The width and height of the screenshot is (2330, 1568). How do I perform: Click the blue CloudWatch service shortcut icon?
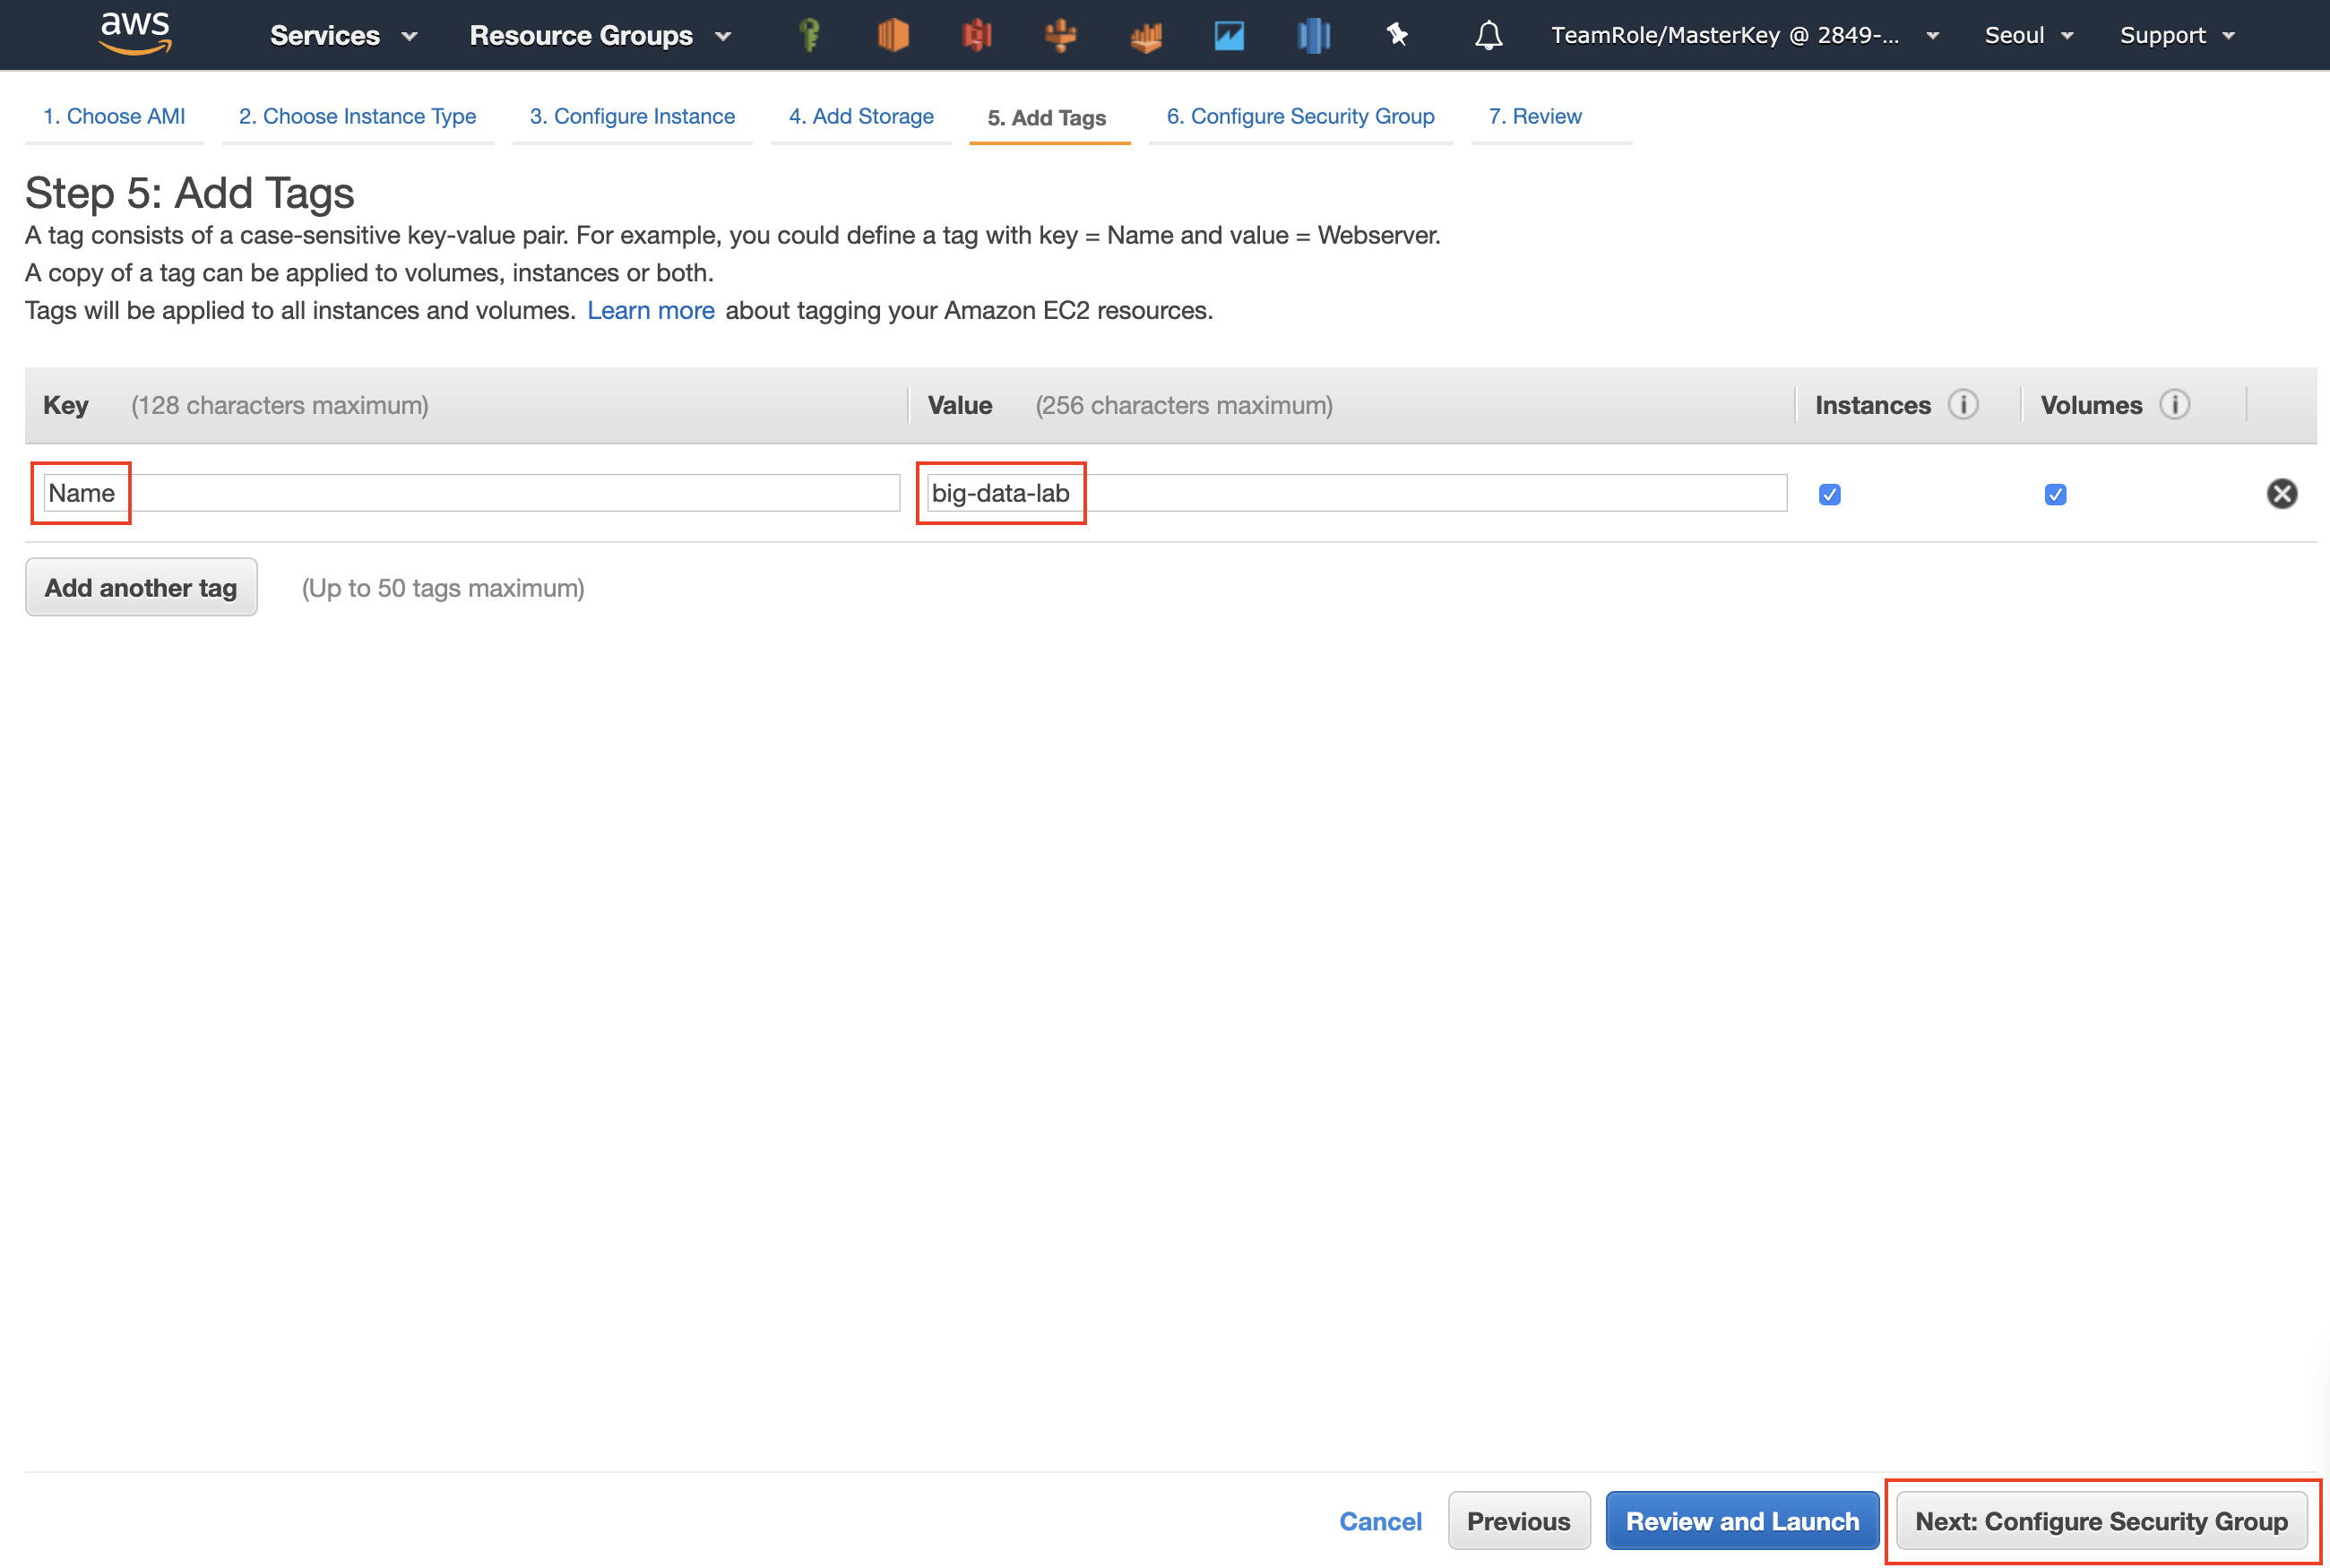(x=1229, y=35)
